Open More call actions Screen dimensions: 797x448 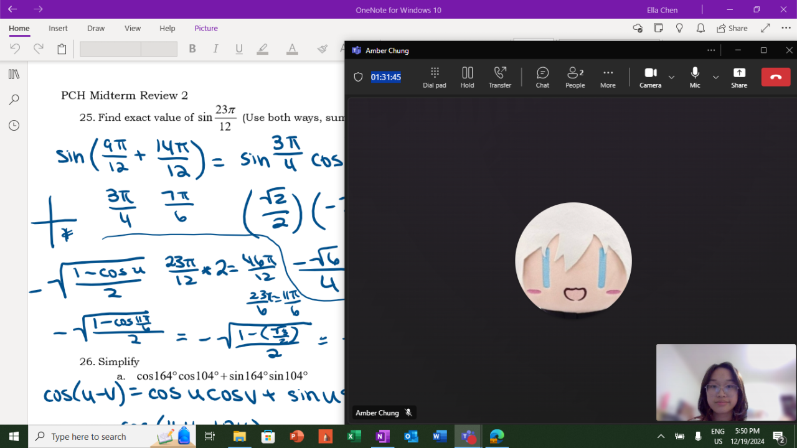pyautogui.click(x=608, y=77)
